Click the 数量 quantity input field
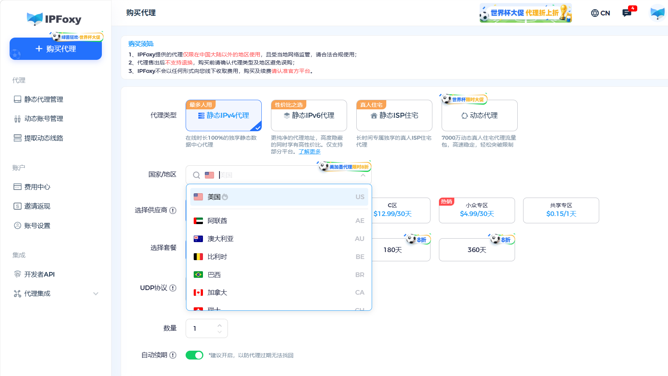This screenshot has width=668, height=376. click(x=207, y=328)
